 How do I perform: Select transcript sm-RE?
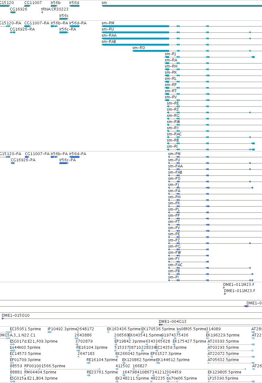pyautogui.click(x=214, y=106)
